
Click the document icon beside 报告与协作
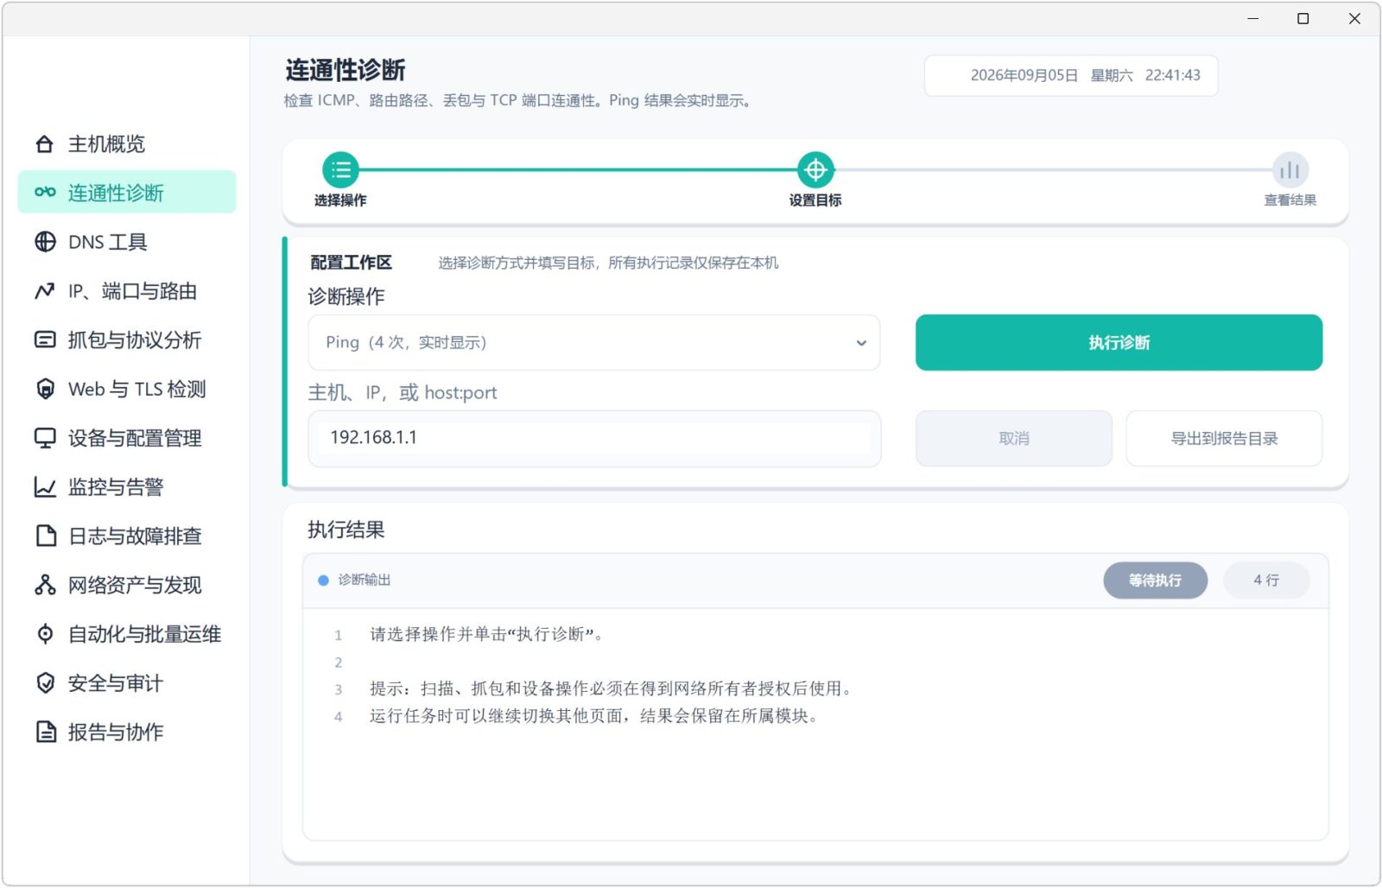pos(45,732)
